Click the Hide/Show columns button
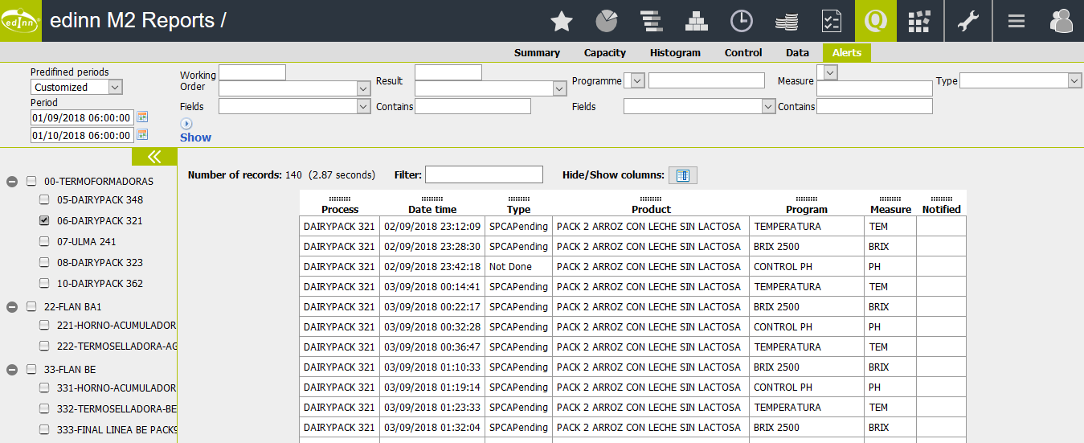This screenshot has width=1084, height=443. click(683, 175)
